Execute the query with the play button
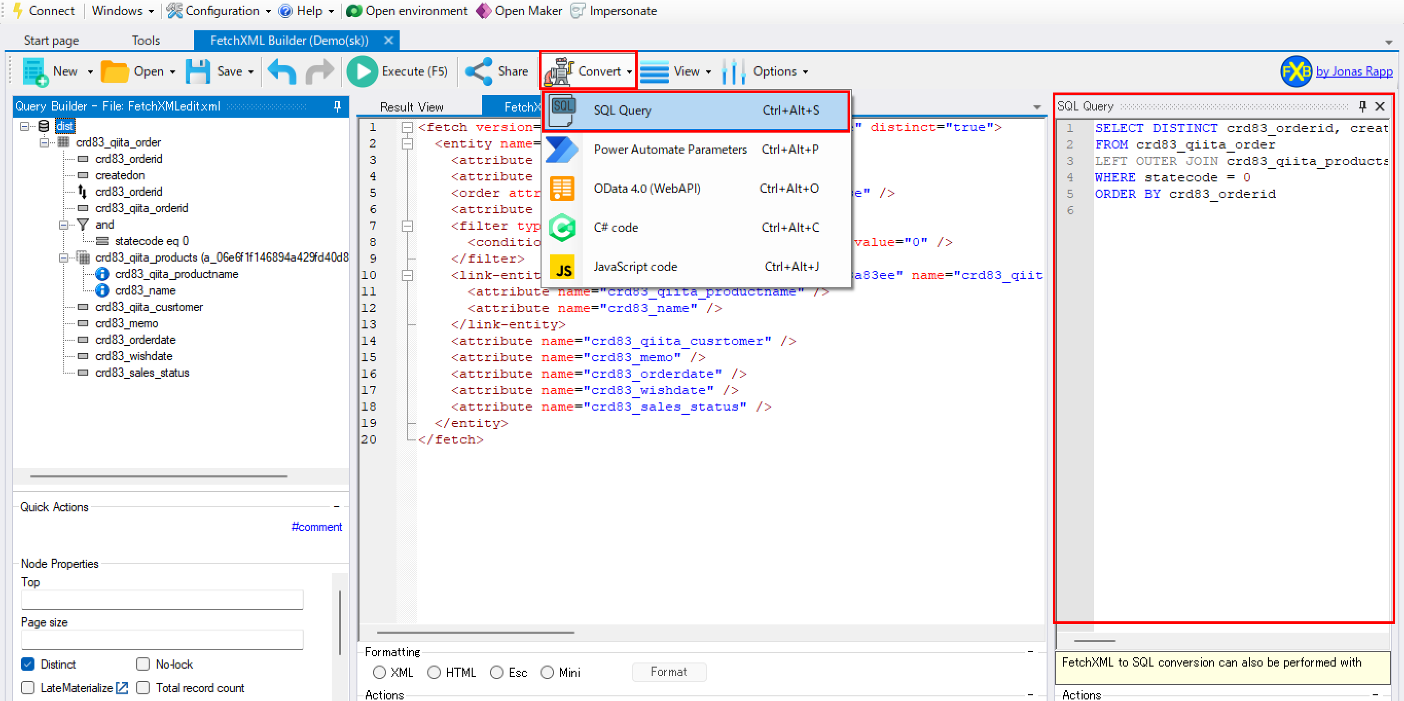The height and width of the screenshot is (701, 1404). pos(363,71)
